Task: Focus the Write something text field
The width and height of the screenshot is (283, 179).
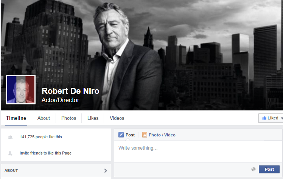Action: (x=198, y=151)
